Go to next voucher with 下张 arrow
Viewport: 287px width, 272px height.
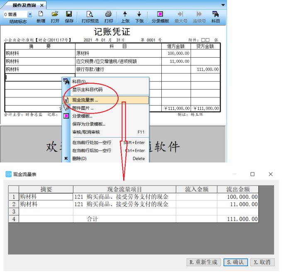click(139, 17)
